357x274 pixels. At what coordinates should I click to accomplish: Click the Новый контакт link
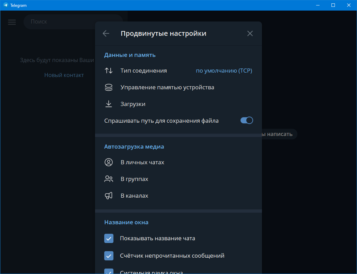click(x=64, y=75)
